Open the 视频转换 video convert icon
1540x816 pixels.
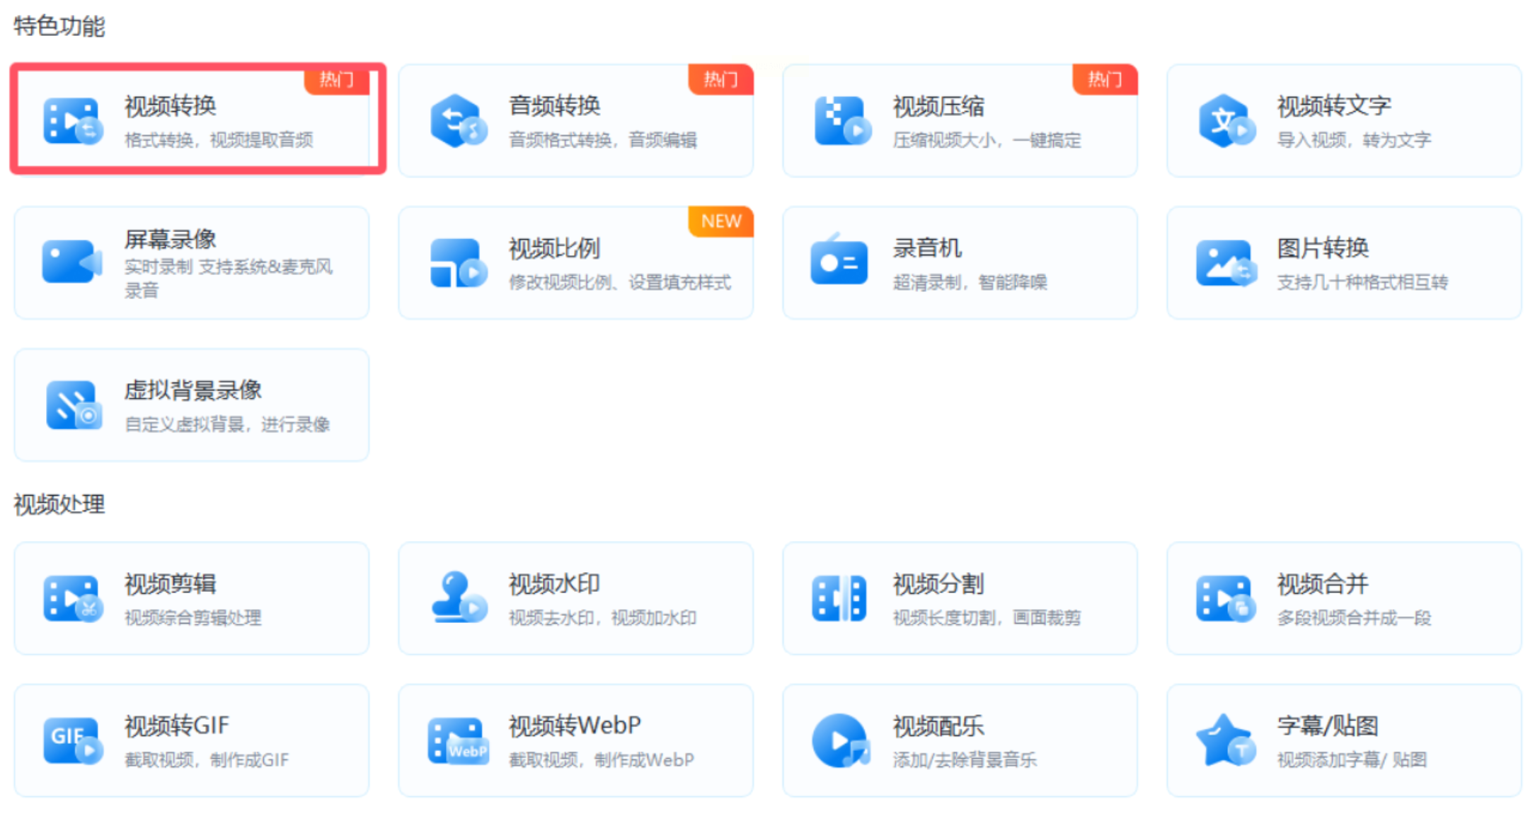[72, 121]
